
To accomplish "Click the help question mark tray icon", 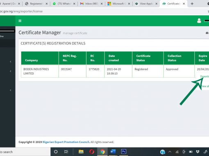I will (x=163, y=152).
